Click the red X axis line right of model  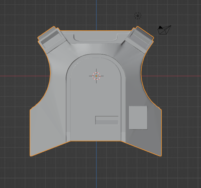[171, 76]
